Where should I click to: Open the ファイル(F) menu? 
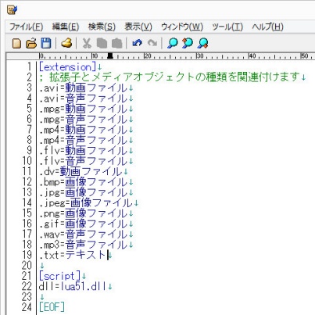27,27
